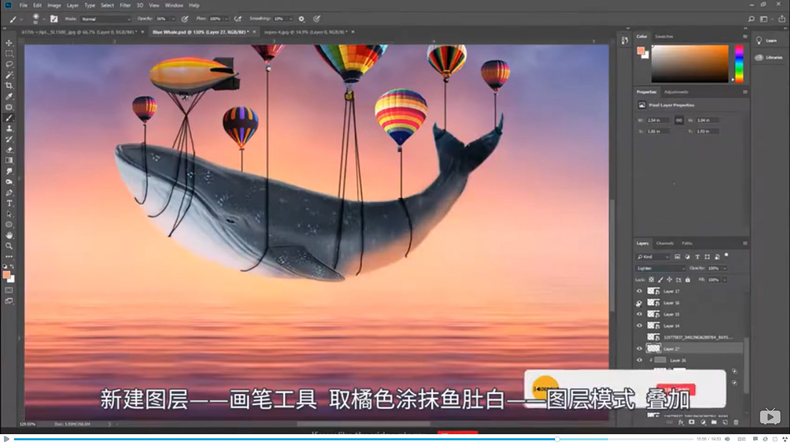Select the Move tool
Image resolution: width=790 pixels, height=444 pixels.
9,42
